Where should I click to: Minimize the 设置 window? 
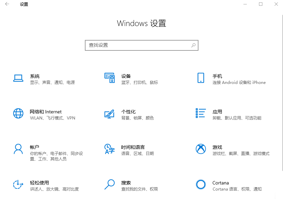click(x=245, y=4)
